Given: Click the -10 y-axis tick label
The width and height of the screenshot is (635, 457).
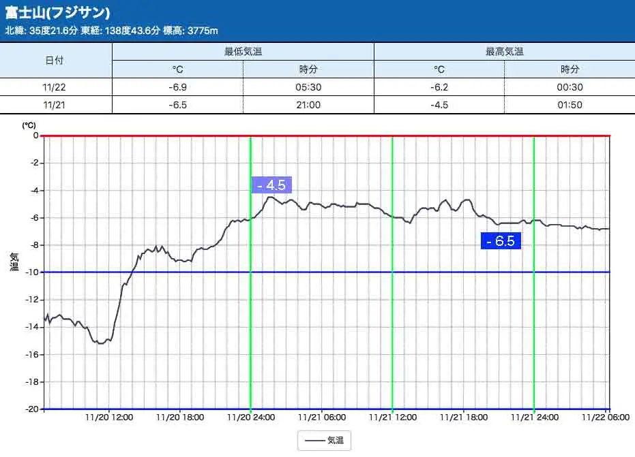Looking at the screenshot, I should click(32, 272).
